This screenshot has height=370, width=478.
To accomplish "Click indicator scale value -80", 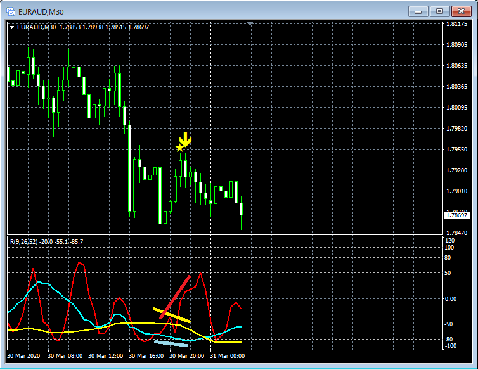I will [x=449, y=339].
